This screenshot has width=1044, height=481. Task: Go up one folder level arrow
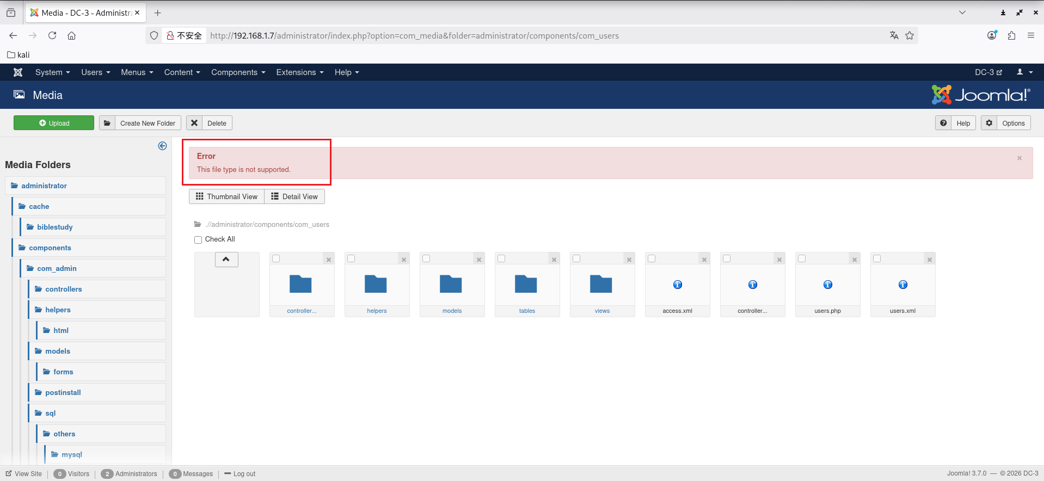point(226,260)
